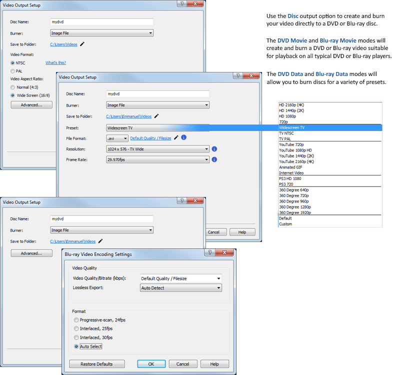The image size is (400, 375).
Task: Open the Burner dropdown showing Image File
Action: [x=101, y=32]
